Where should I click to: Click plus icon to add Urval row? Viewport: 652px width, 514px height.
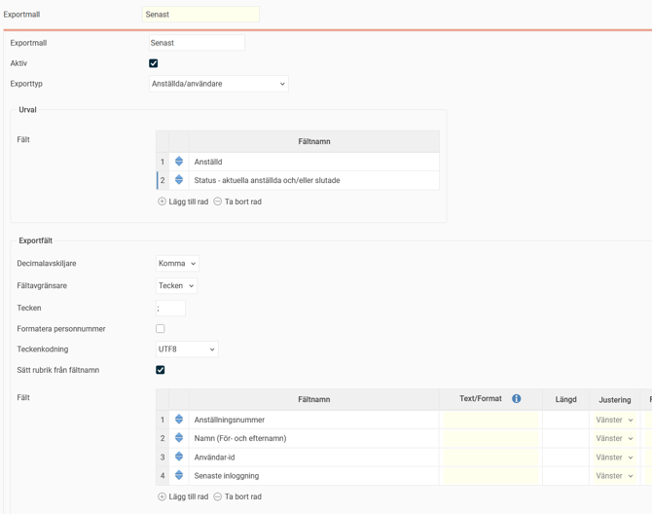[163, 202]
